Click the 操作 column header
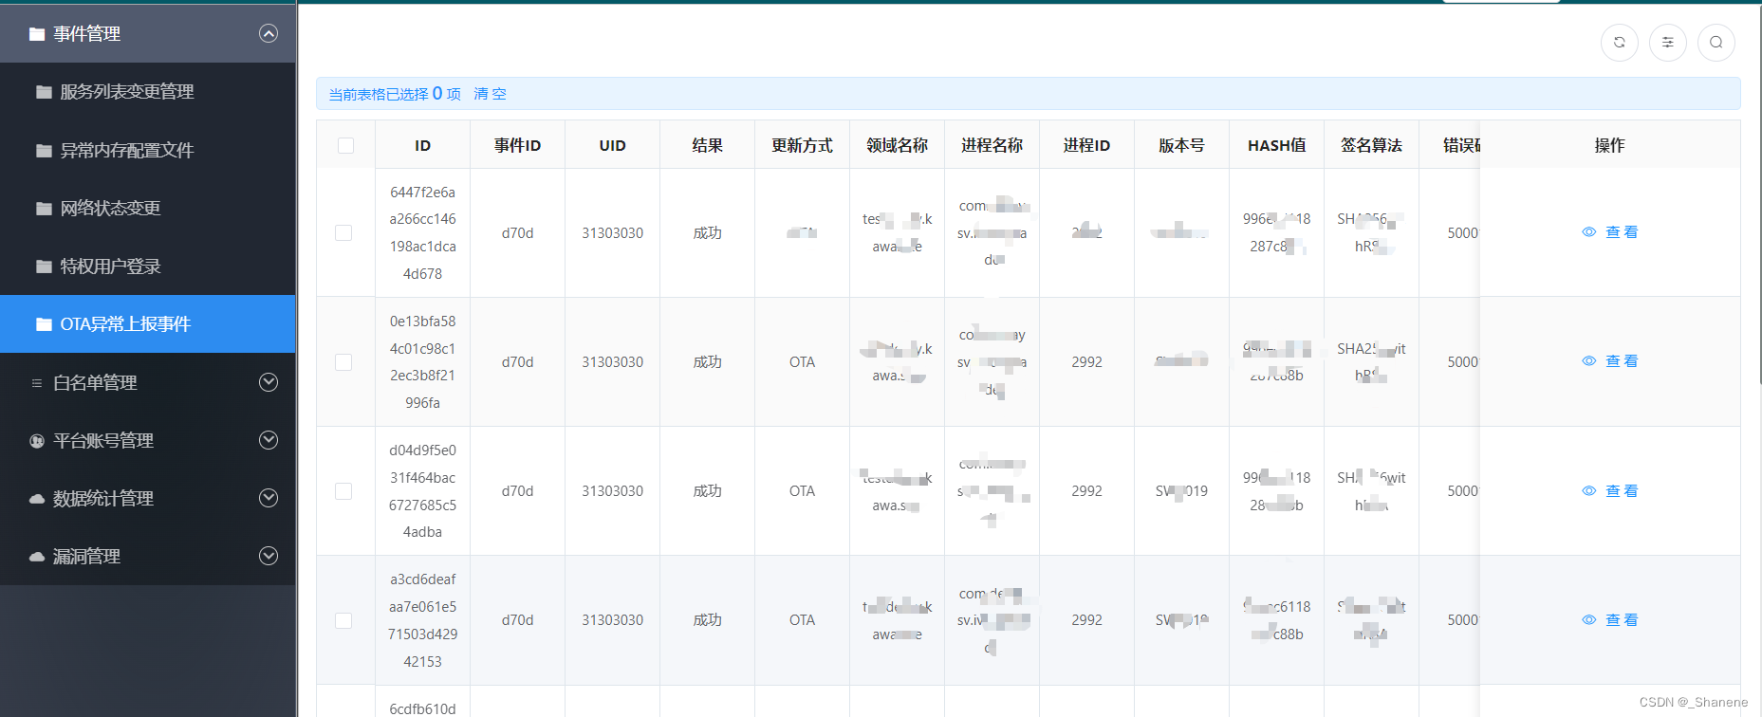Screen dimensions: 1762x717 (x=1610, y=145)
